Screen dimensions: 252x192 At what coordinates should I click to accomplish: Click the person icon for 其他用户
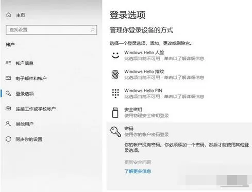[8, 124]
